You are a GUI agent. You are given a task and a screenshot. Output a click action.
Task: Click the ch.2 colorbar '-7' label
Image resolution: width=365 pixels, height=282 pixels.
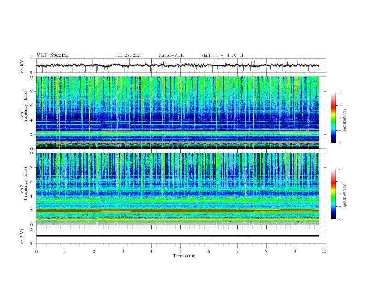[340, 219]
